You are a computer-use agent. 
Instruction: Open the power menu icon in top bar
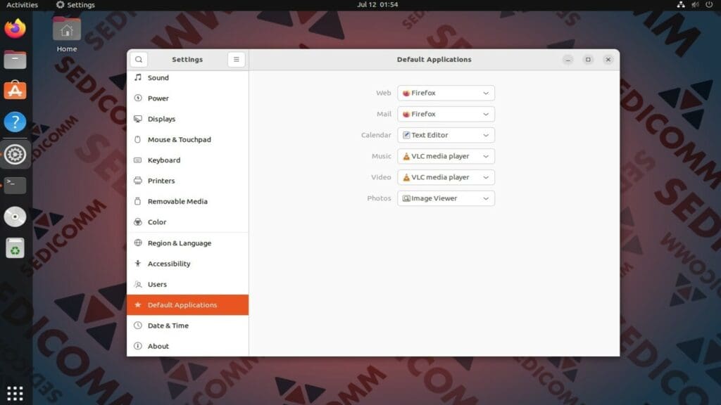[x=709, y=5]
